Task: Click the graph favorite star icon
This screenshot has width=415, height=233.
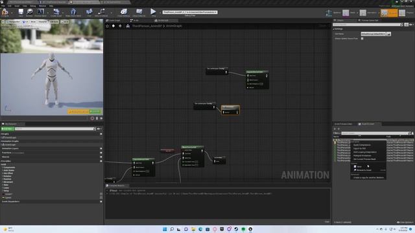Action: click(108, 26)
